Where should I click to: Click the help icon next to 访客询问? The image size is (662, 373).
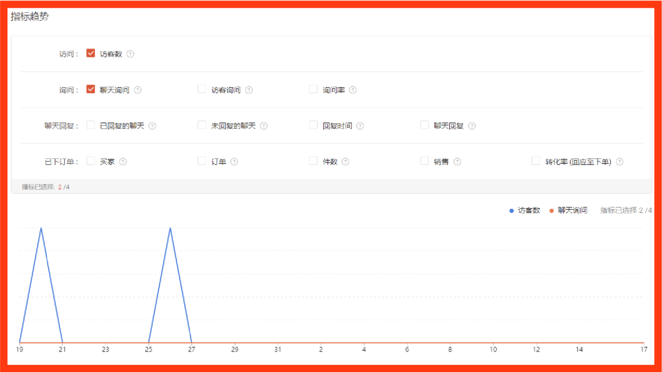click(249, 90)
